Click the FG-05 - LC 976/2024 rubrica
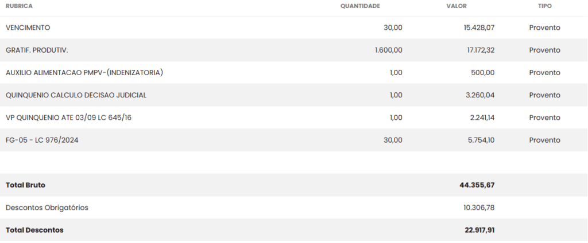Image resolution: width=588 pixels, height=243 pixels. click(x=42, y=140)
